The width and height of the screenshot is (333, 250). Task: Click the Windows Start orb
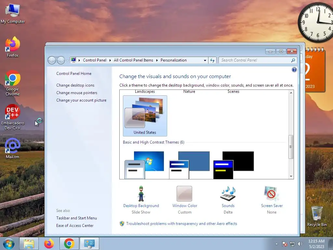(8, 243)
